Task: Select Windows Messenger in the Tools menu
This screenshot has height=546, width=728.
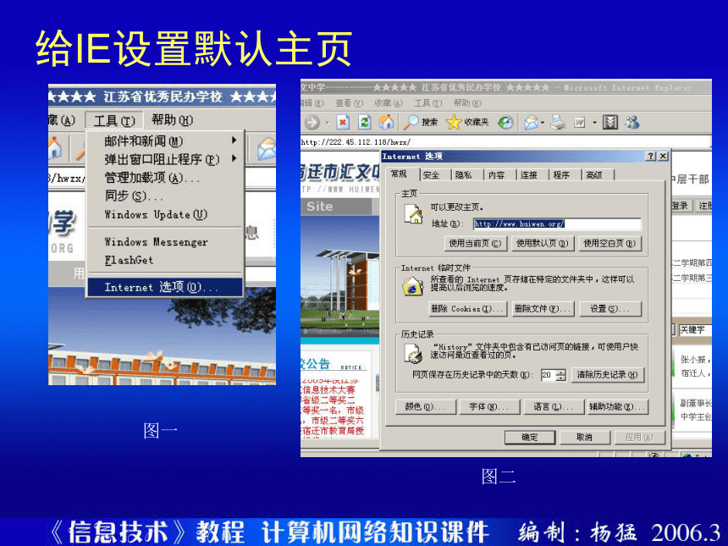Action: click(165, 242)
